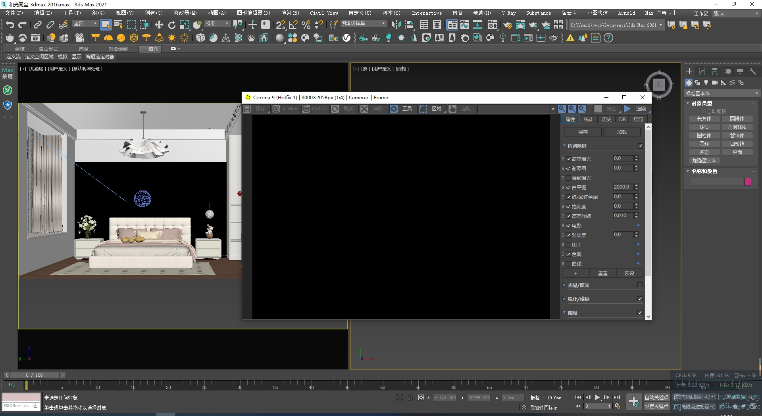Toggle the Angle Snap icon

click(293, 25)
